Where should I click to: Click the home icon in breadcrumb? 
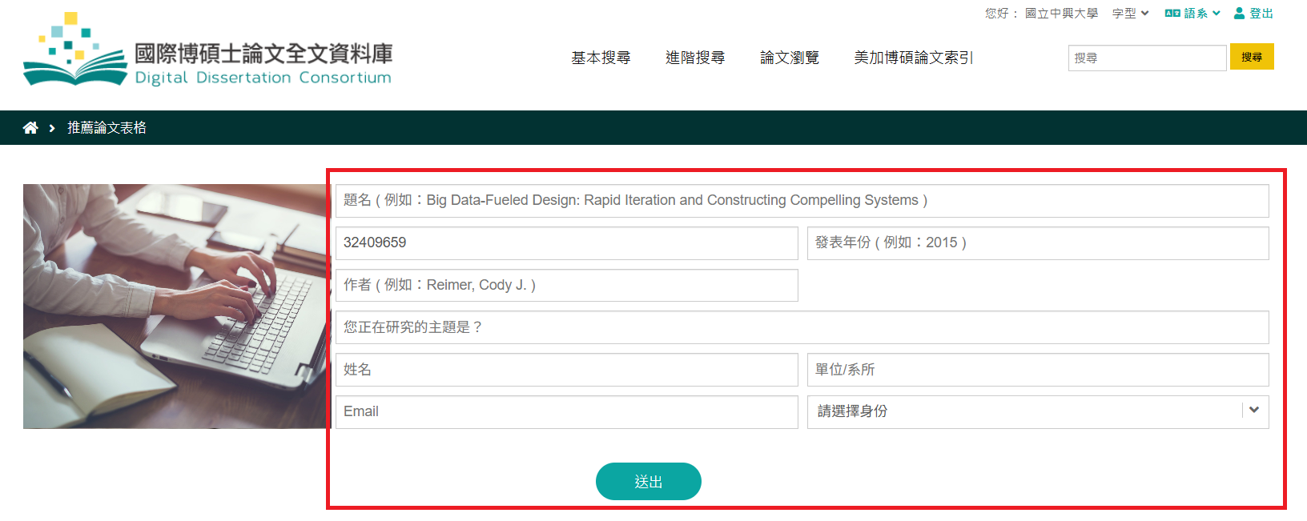tap(30, 128)
